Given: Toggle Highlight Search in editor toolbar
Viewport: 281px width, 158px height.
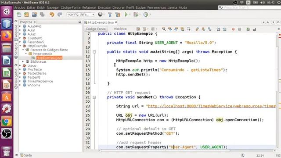Looking at the screenshot, I should [183, 29].
